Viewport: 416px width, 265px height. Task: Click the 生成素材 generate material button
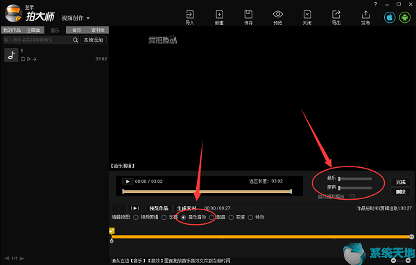coord(187,208)
